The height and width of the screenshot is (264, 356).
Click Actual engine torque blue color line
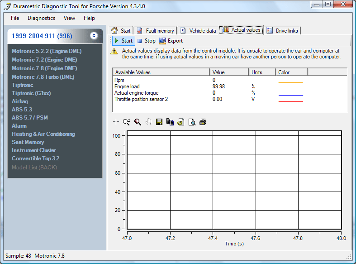(290, 95)
